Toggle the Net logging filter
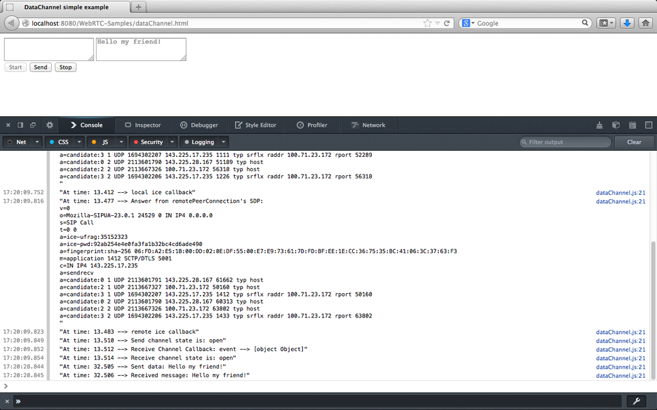The height and width of the screenshot is (410, 657). point(18,142)
